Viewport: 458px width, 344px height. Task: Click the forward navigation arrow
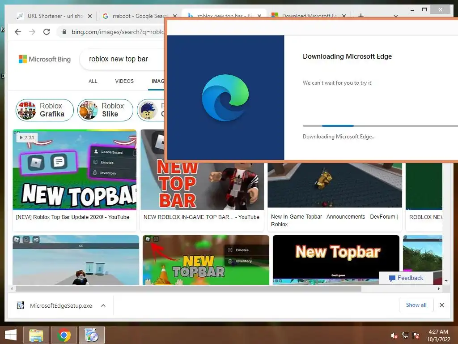32,32
